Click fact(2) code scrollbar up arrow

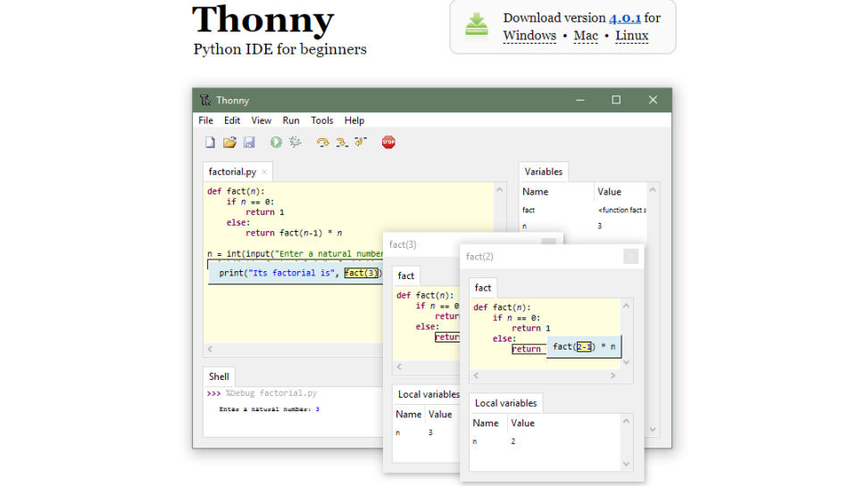point(627,306)
